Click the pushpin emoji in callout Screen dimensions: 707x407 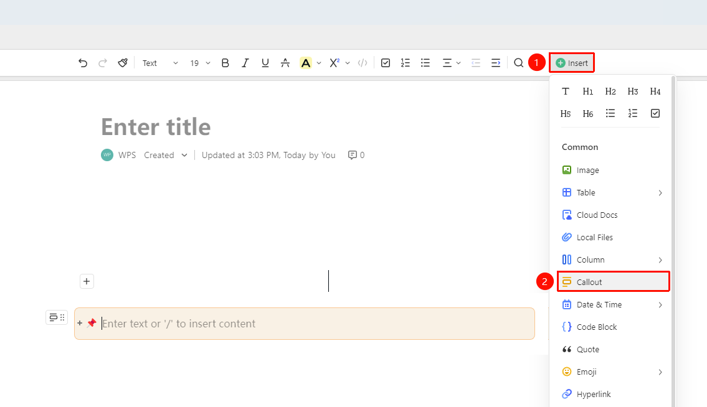92,323
